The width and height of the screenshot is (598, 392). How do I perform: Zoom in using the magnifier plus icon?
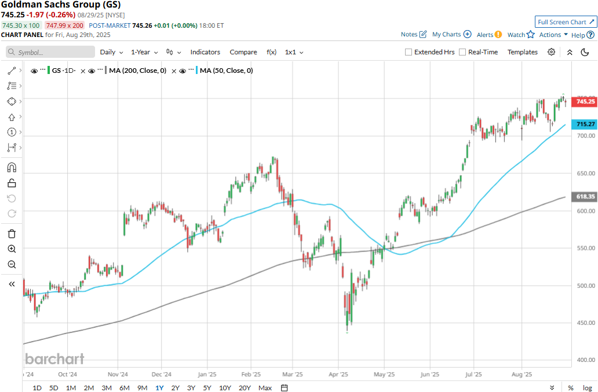[12, 249]
